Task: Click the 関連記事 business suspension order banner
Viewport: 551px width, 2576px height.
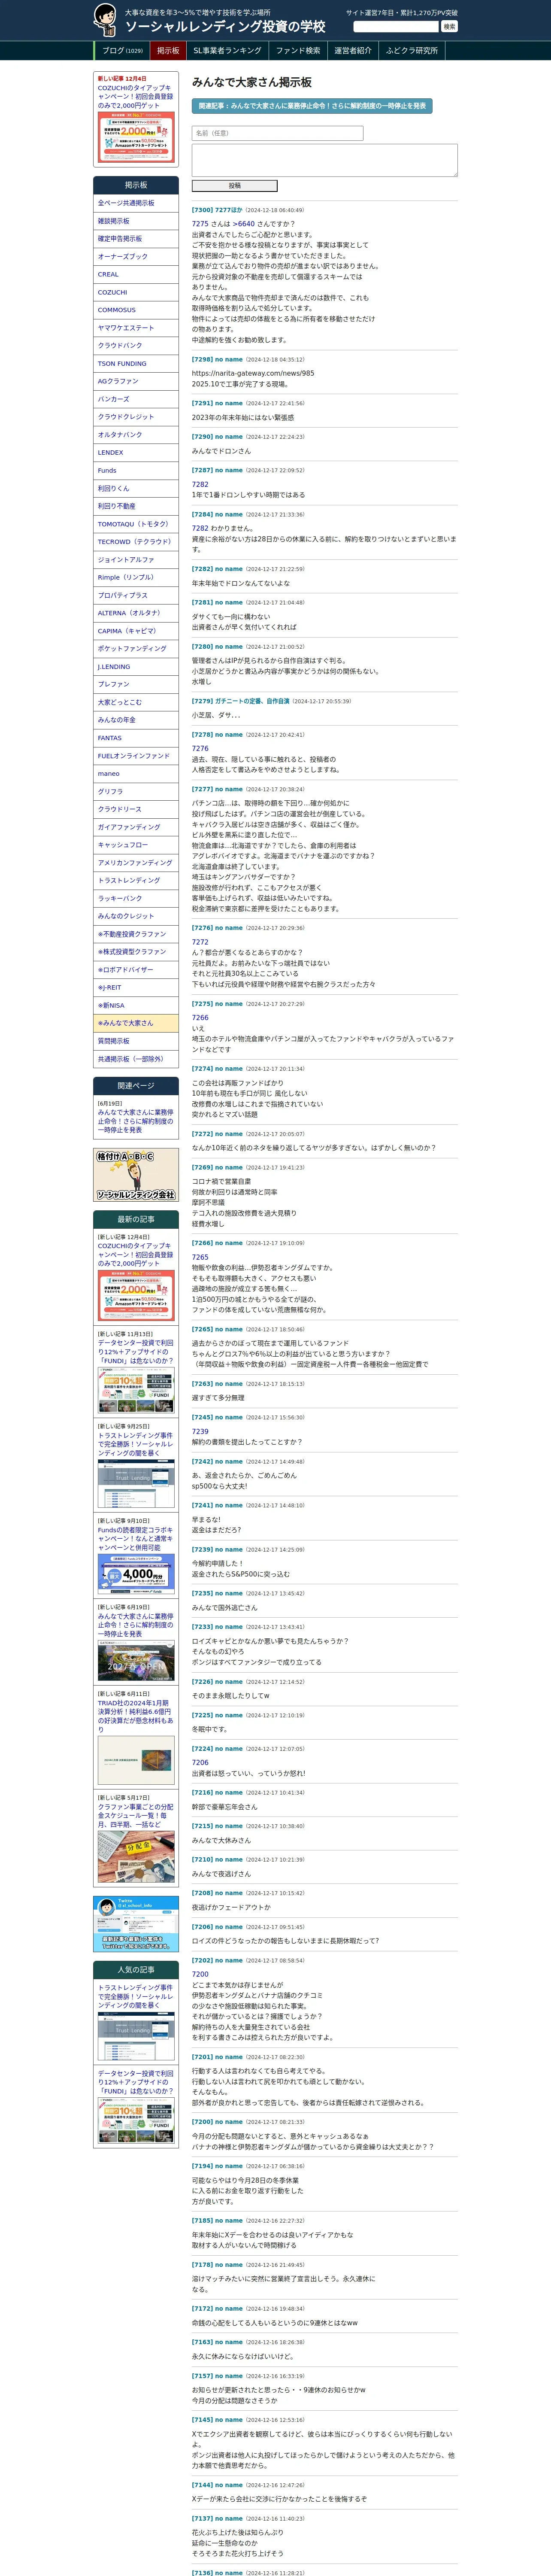Action: [x=312, y=105]
